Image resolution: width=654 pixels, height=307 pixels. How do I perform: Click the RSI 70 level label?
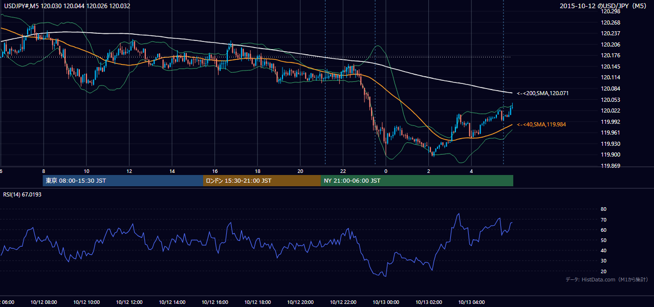(603, 220)
